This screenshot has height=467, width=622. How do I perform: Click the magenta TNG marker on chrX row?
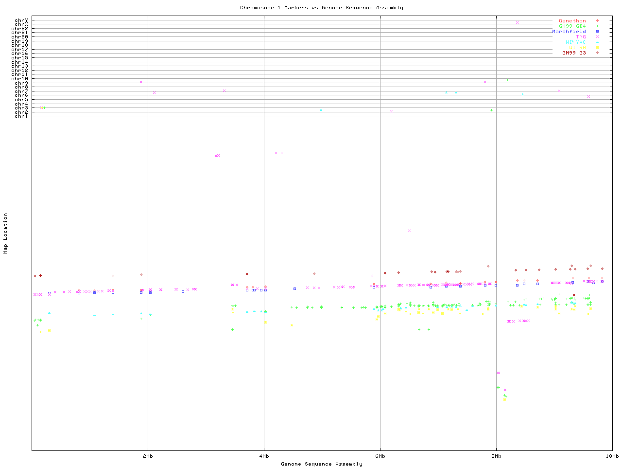click(517, 23)
